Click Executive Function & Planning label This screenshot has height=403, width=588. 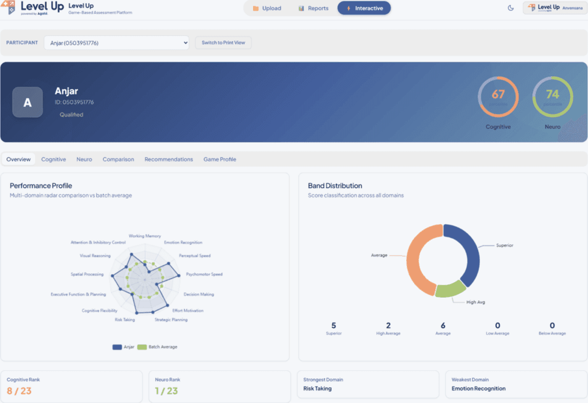coord(78,294)
